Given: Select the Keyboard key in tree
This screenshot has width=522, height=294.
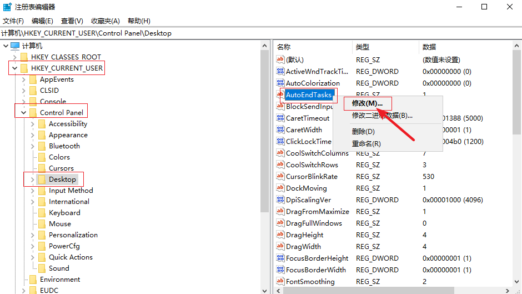Looking at the screenshot, I should pos(64,213).
